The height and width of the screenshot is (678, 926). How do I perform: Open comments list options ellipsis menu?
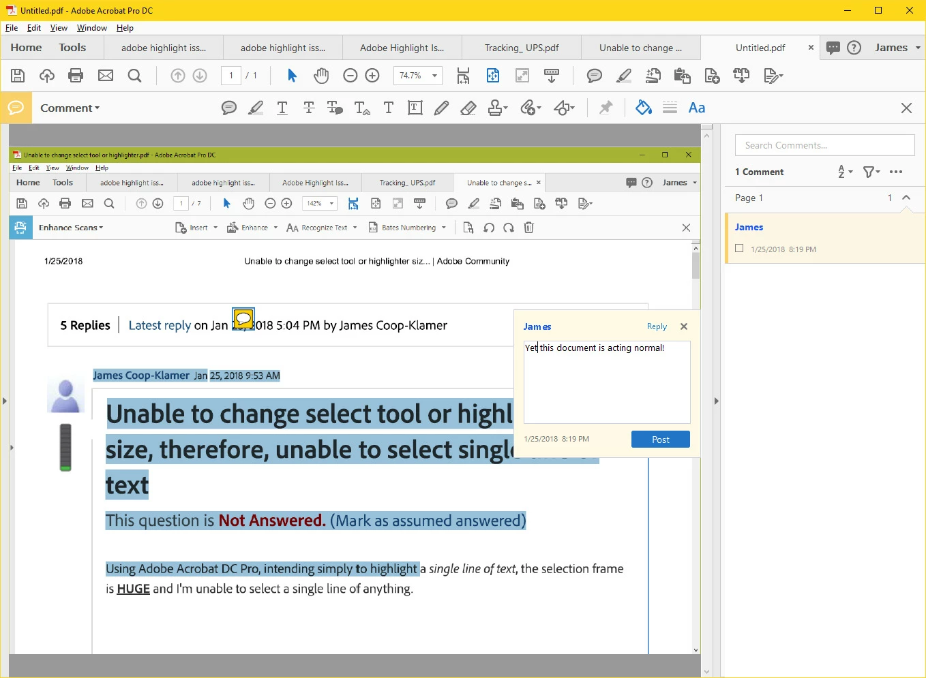click(896, 172)
